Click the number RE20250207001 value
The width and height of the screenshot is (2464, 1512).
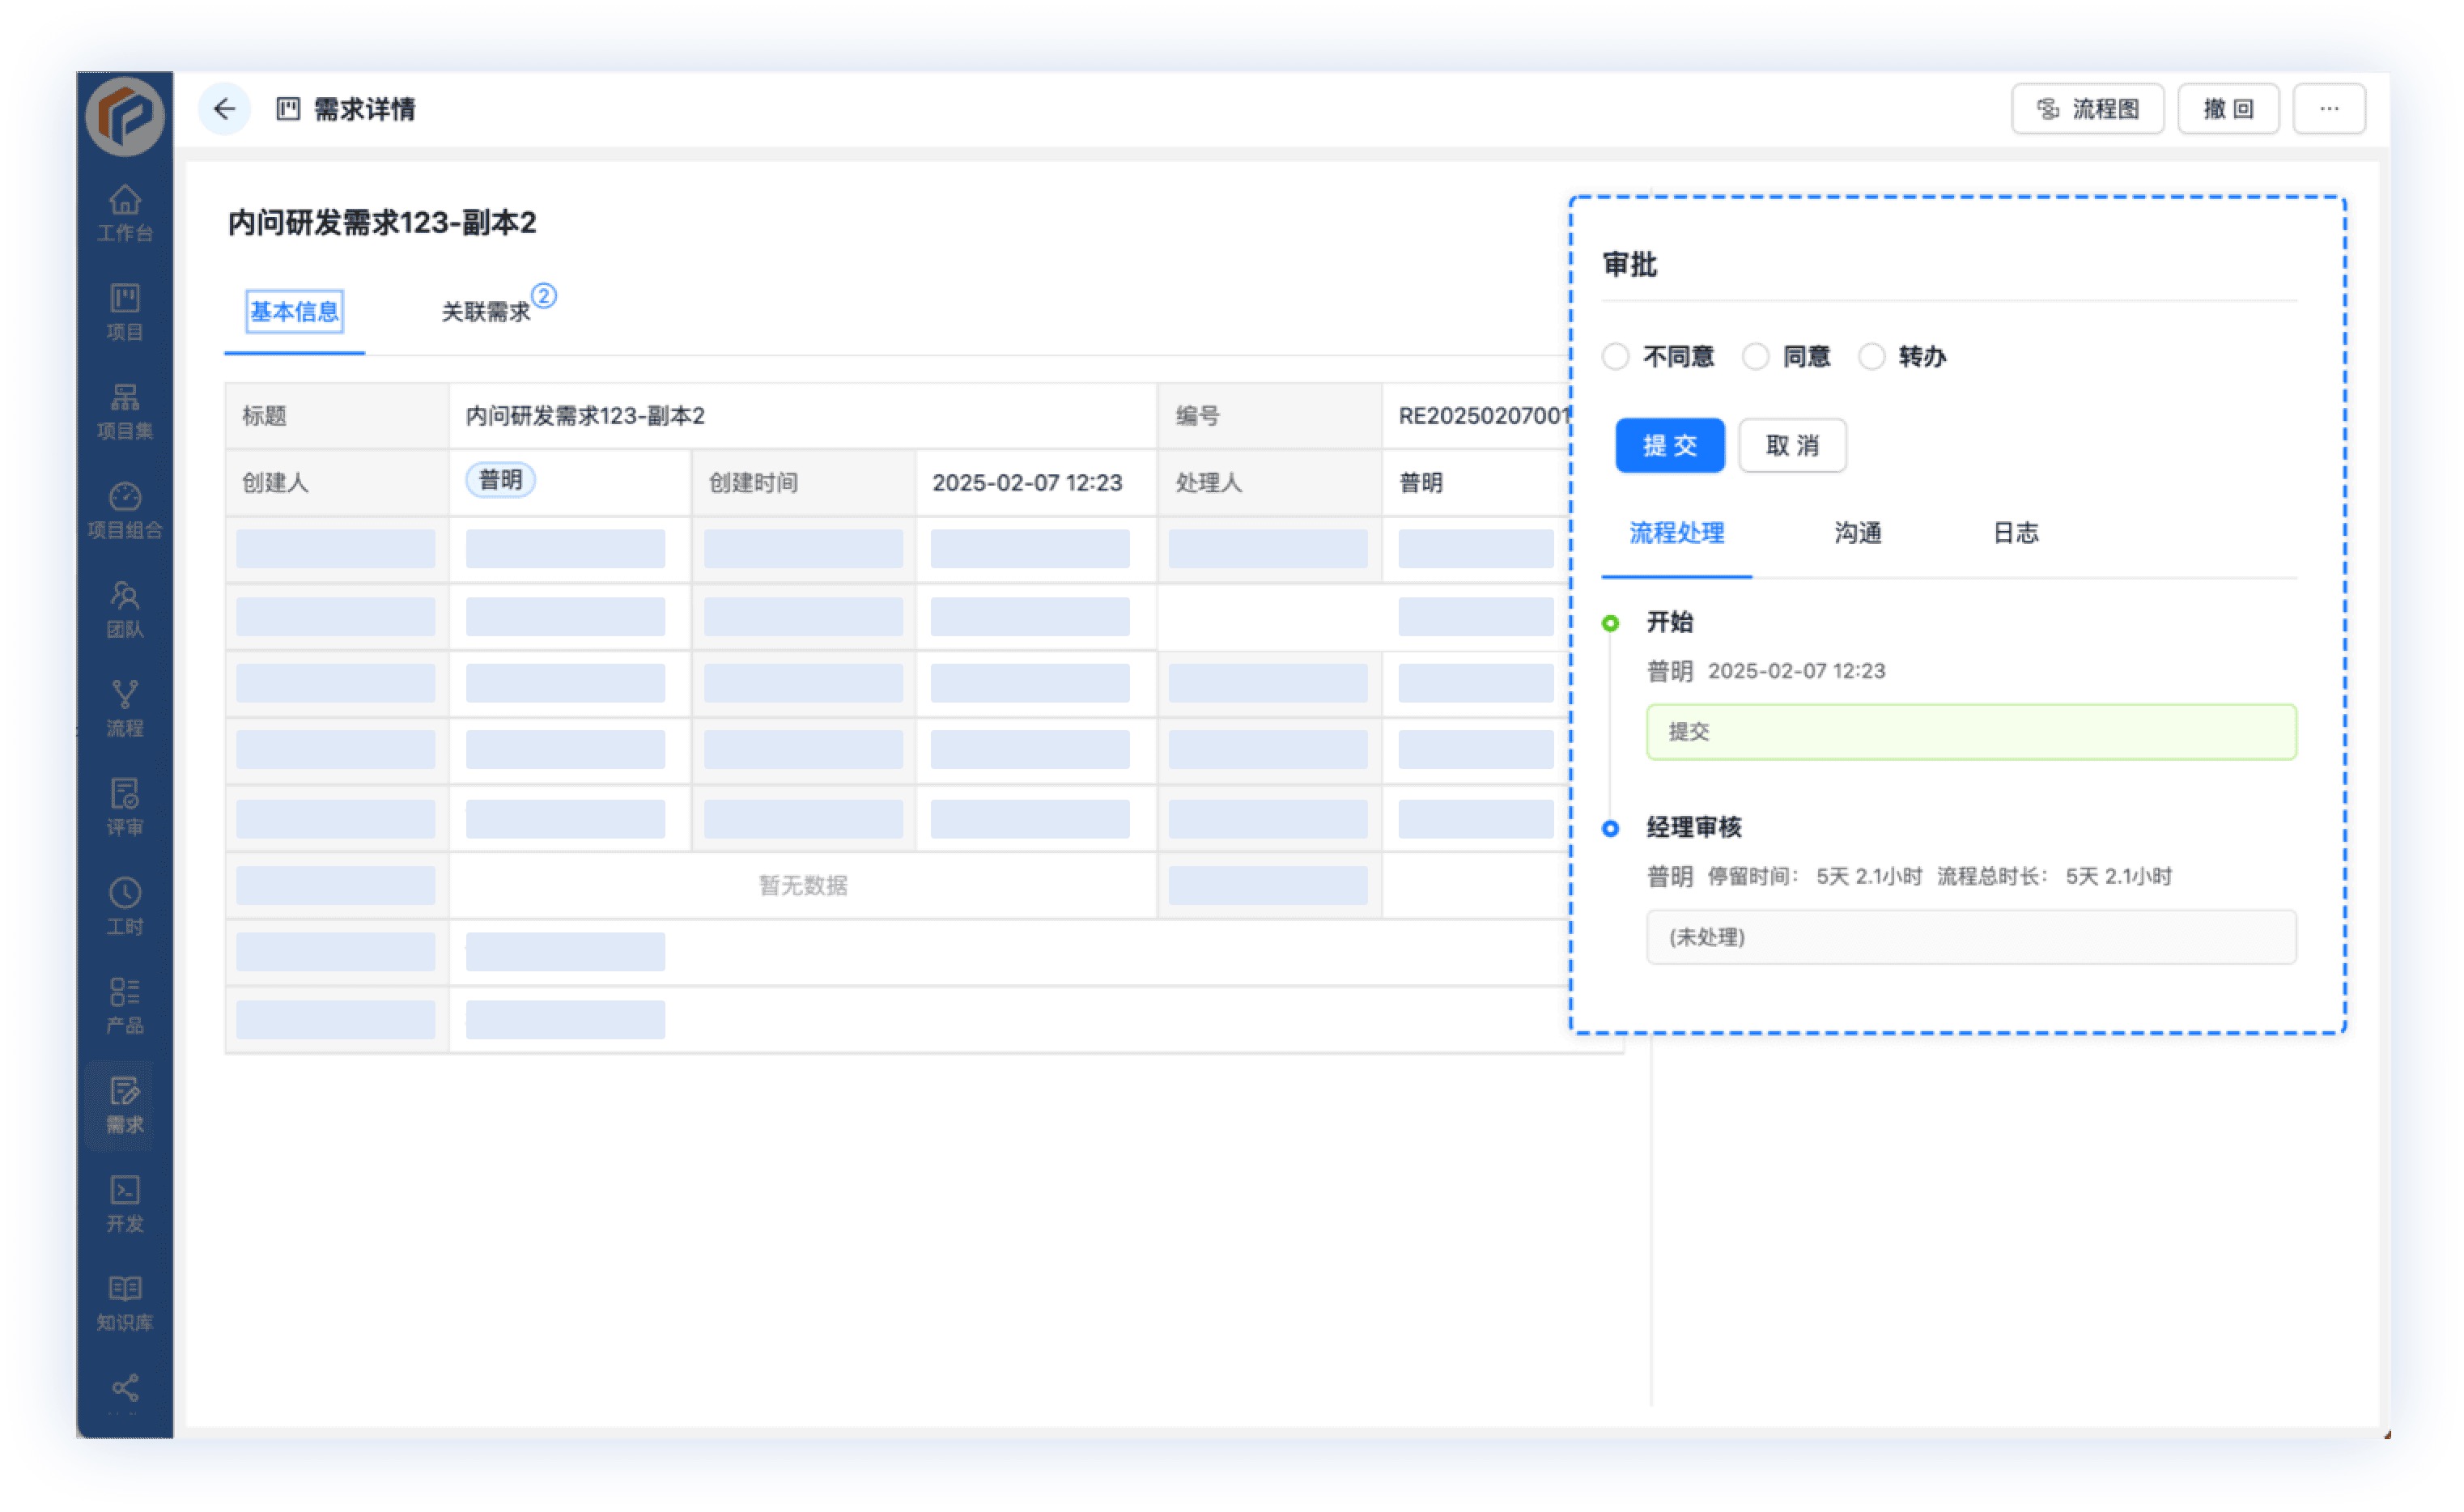coord(1484,416)
